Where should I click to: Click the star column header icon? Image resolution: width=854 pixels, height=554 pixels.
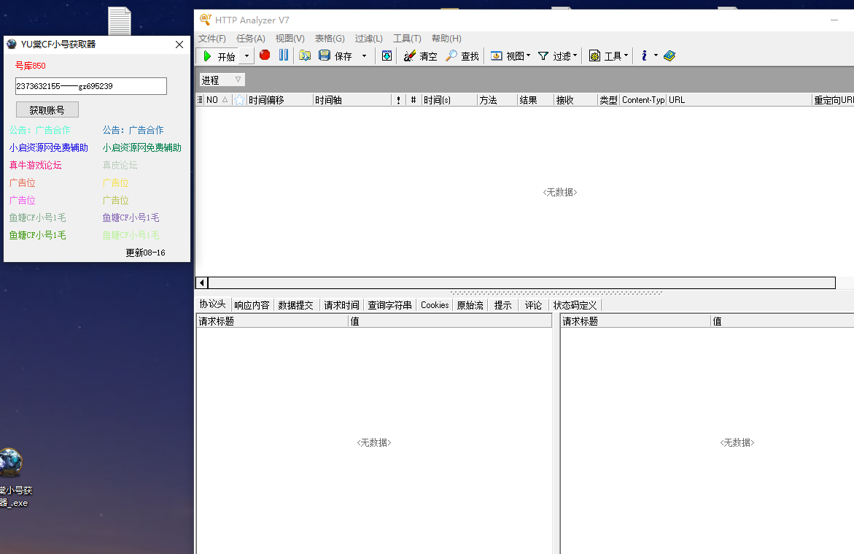pyautogui.click(x=239, y=100)
